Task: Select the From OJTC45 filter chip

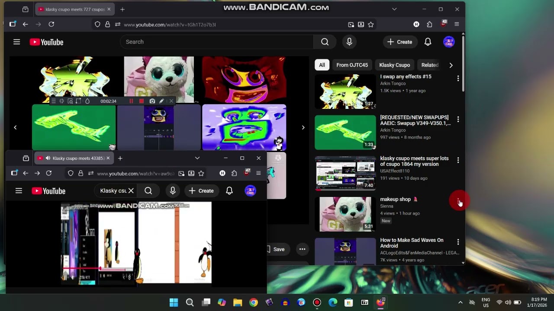Action: tap(352, 65)
